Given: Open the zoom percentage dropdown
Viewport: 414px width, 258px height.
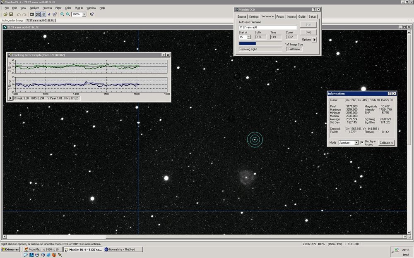Looking at the screenshot, I should [84, 14].
